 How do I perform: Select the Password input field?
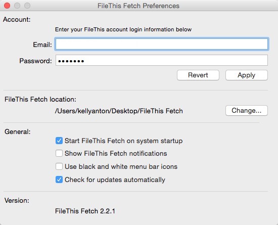(x=162, y=60)
